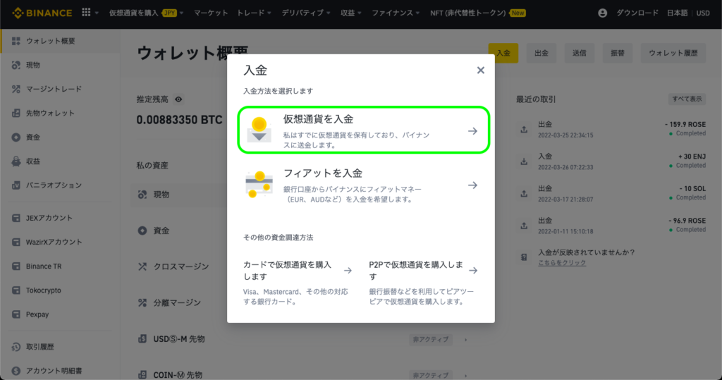Open マージントレード in sidebar

point(60,89)
